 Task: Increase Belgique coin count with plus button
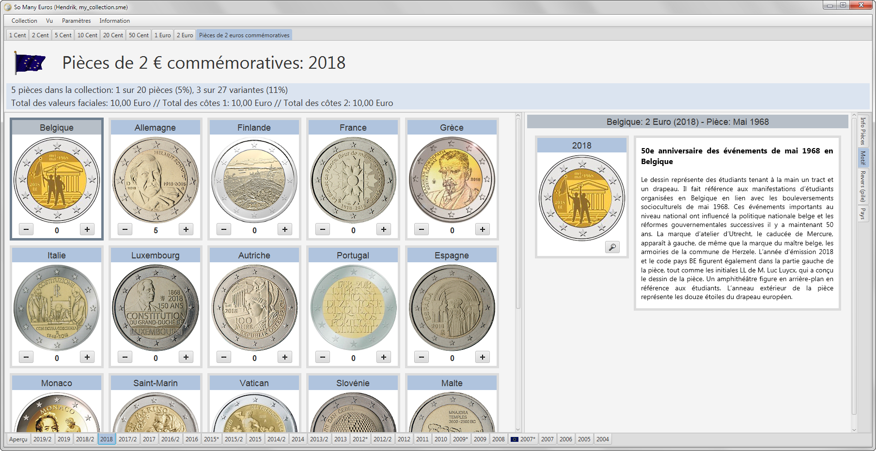coord(87,229)
